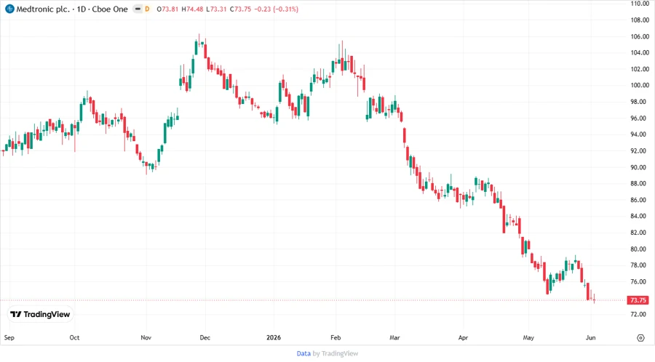
Task: Click the 90.00 price axis label
Action: coord(640,167)
